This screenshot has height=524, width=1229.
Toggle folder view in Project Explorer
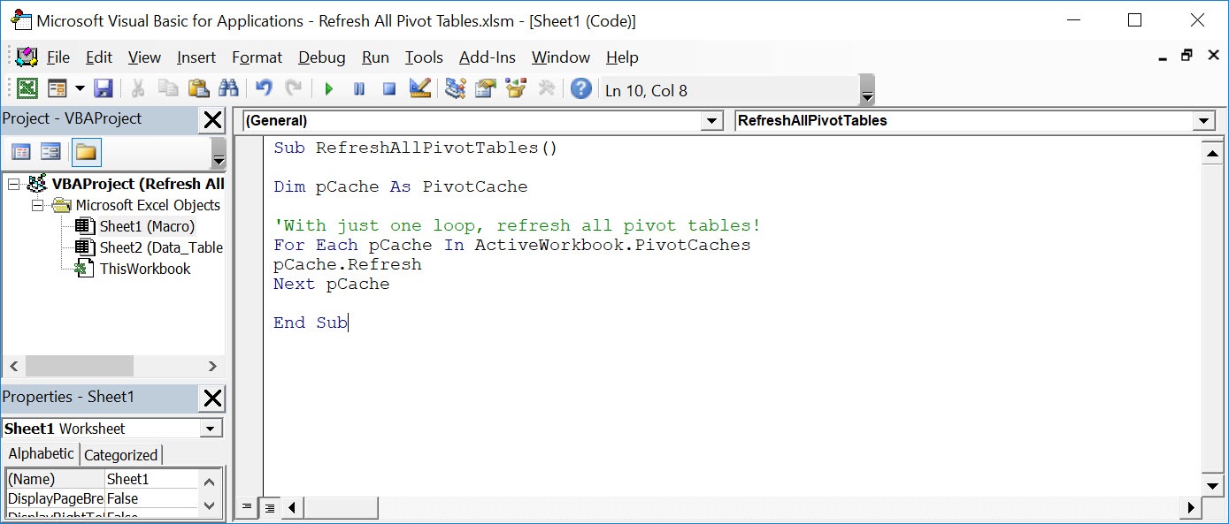pos(86,152)
